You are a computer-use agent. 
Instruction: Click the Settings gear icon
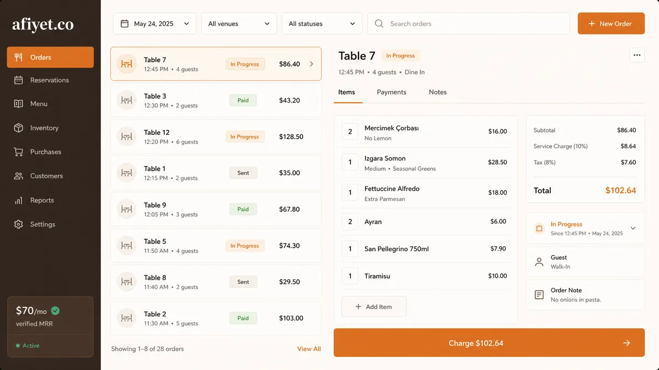(x=19, y=224)
